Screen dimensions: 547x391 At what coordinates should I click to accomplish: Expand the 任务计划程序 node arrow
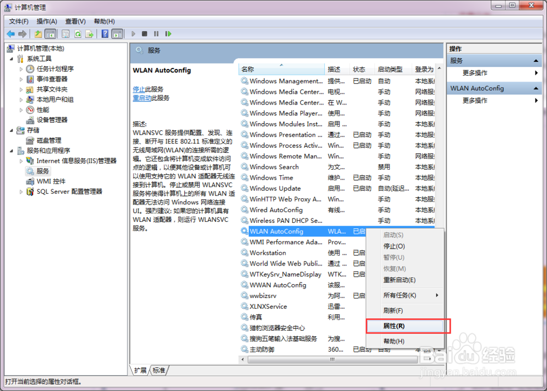tap(21, 69)
